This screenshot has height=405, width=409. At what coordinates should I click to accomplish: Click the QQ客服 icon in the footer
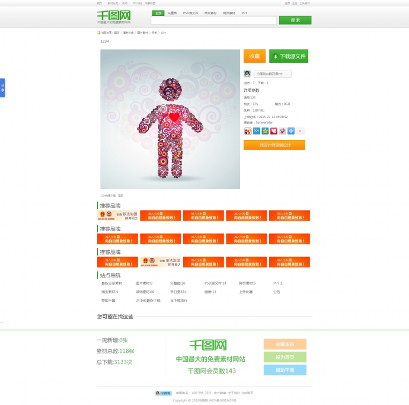163,393
